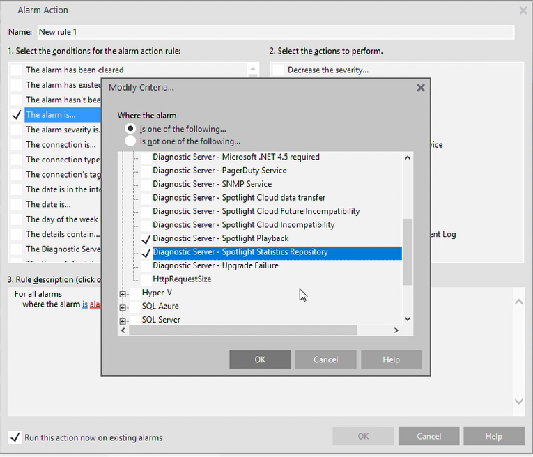Open Help from Modify Criteria dialog
This screenshot has height=457, width=533.
tap(391, 359)
